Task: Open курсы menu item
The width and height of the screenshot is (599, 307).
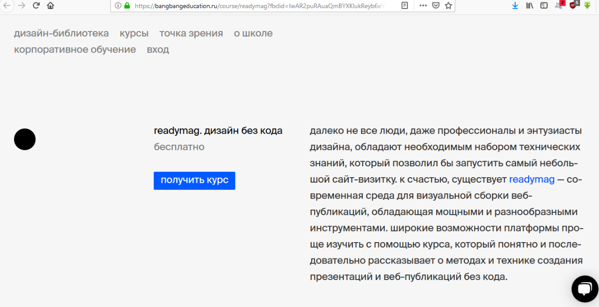Action: click(x=134, y=33)
